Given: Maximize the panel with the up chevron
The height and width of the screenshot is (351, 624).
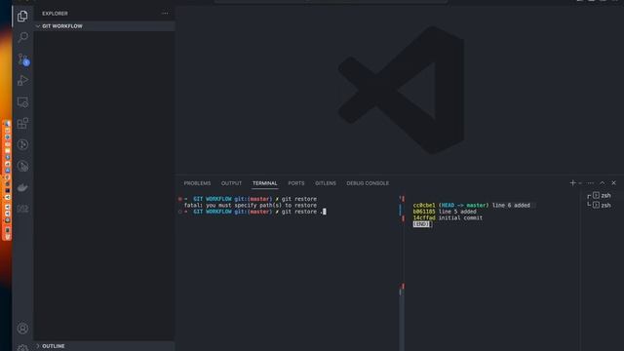Looking at the screenshot, I should point(603,183).
